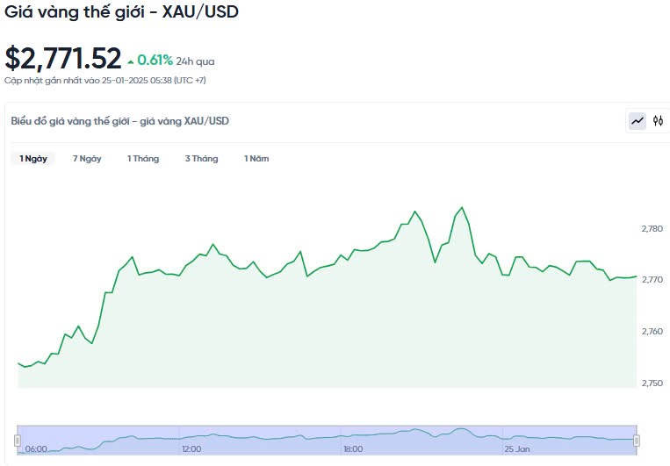Select the 1 Ngày time range
Viewport: 670px width, 466px height.
(x=33, y=159)
